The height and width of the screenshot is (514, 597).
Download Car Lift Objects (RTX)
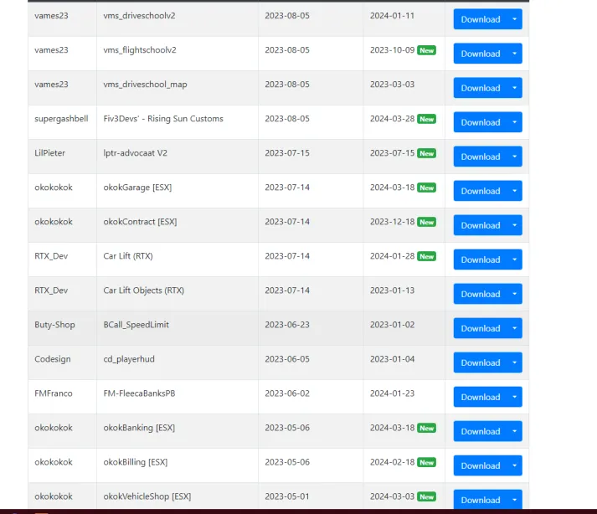click(x=480, y=294)
